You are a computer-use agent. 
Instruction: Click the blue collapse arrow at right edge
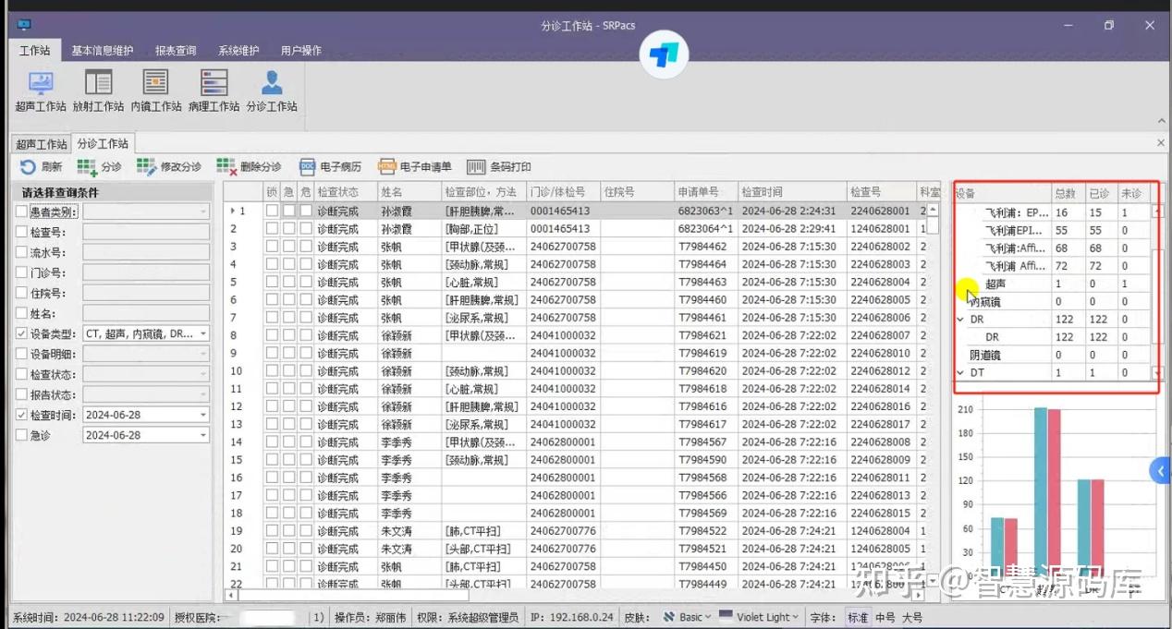[1161, 471]
